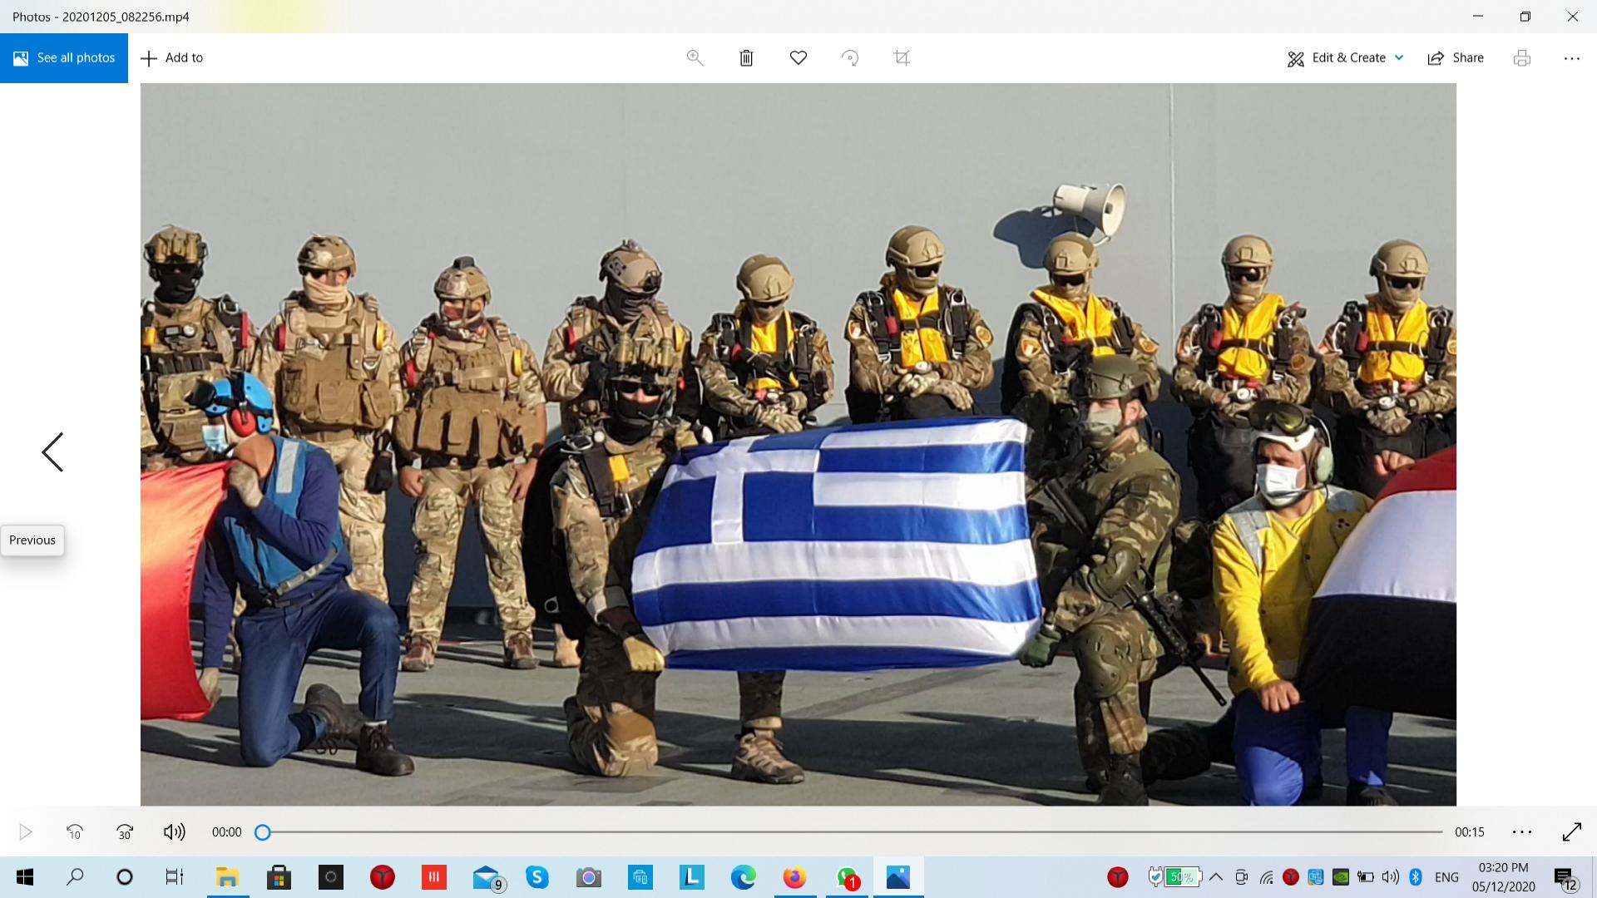This screenshot has height=898, width=1597.
Task: Click the zoom magnifier icon
Action: coord(695,57)
